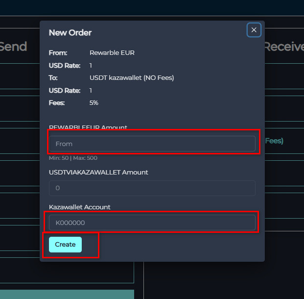Click the 'Kazawallet Account' label

coord(80,207)
